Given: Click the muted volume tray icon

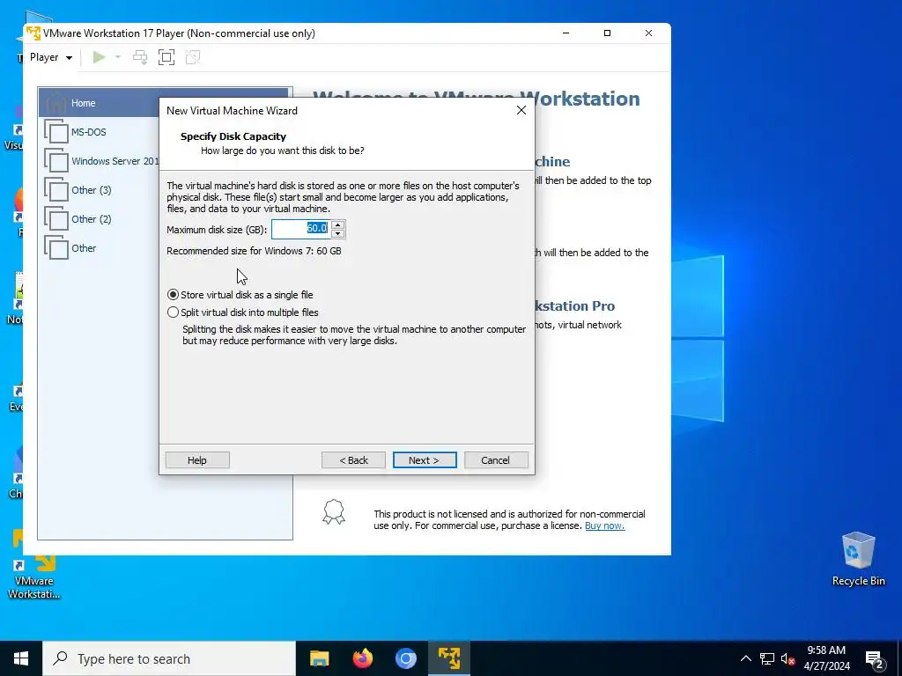Looking at the screenshot, I should [x=787, y=658].
